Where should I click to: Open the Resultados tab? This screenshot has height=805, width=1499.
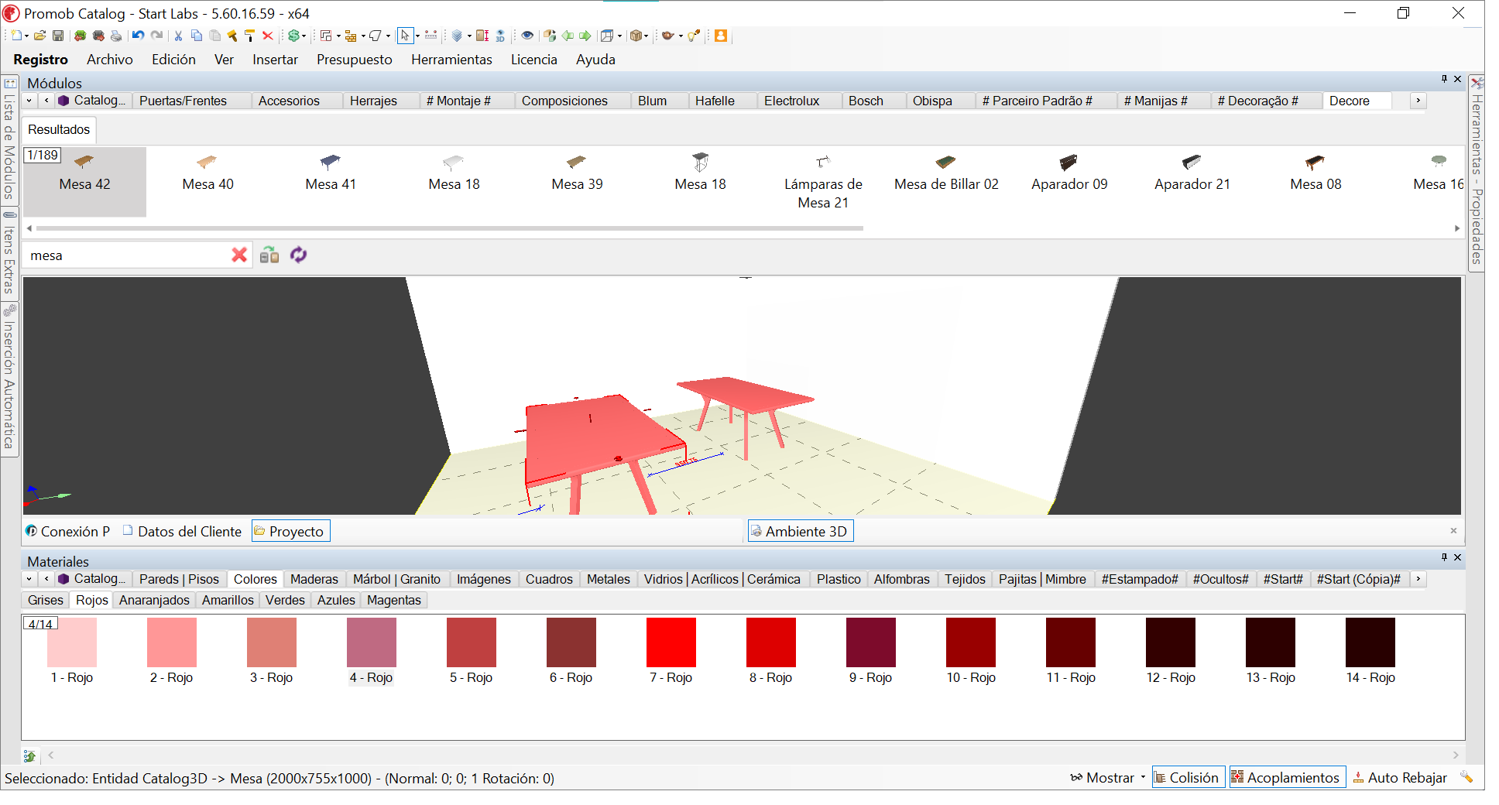(59, 129)
